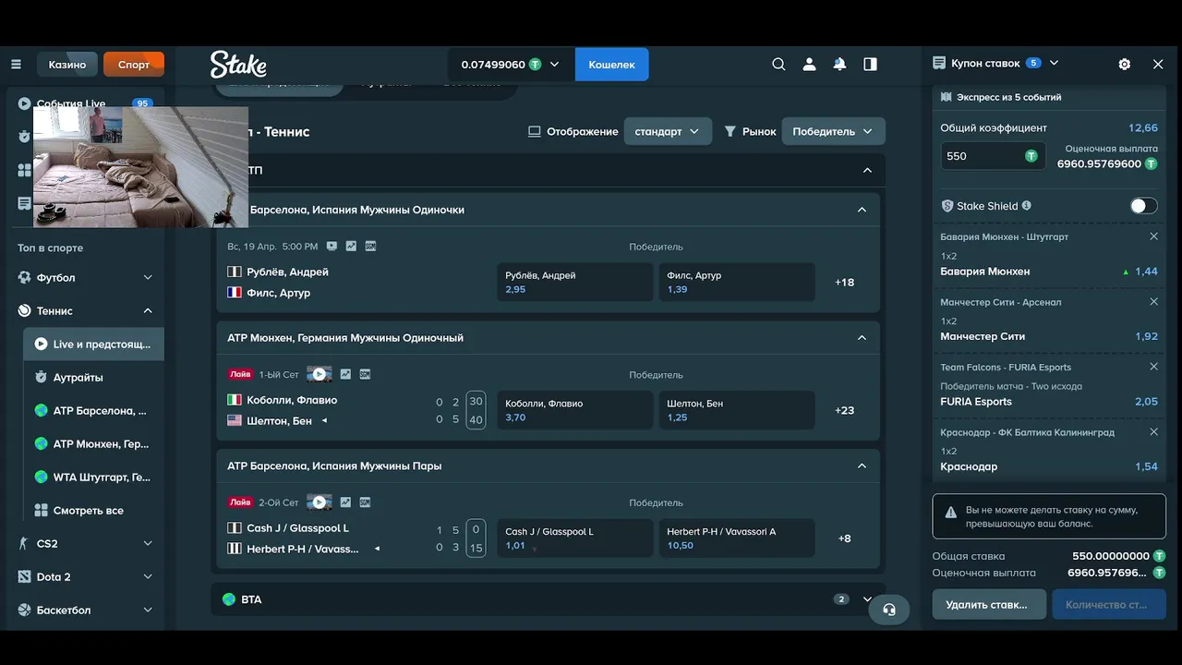Click the Количество ставок button

(1109, 605)
